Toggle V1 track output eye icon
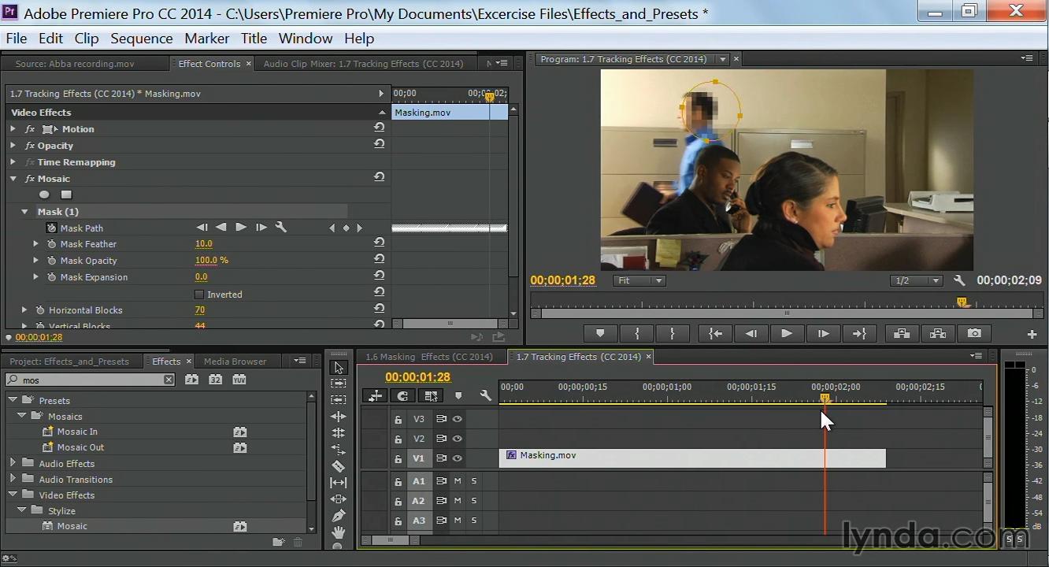 (x=457, y=458)
